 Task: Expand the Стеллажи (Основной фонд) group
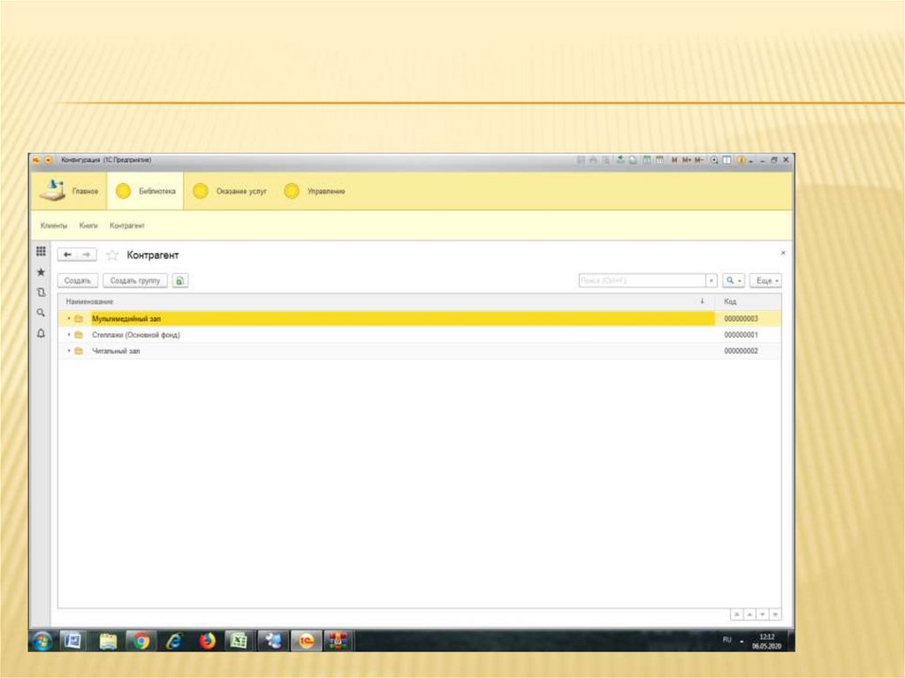coord(69,335)
